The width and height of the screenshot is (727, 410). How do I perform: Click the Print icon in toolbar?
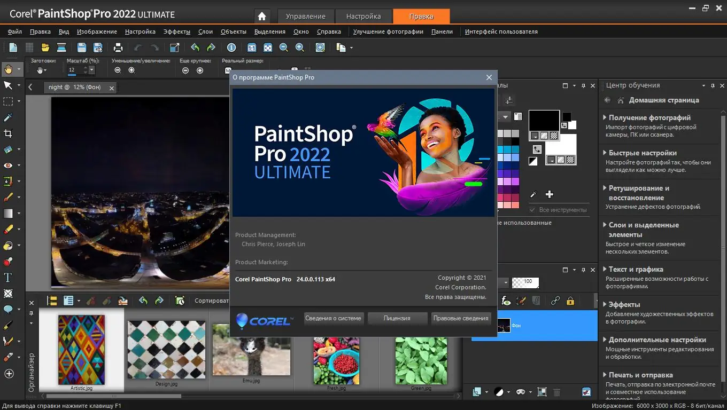118,48
